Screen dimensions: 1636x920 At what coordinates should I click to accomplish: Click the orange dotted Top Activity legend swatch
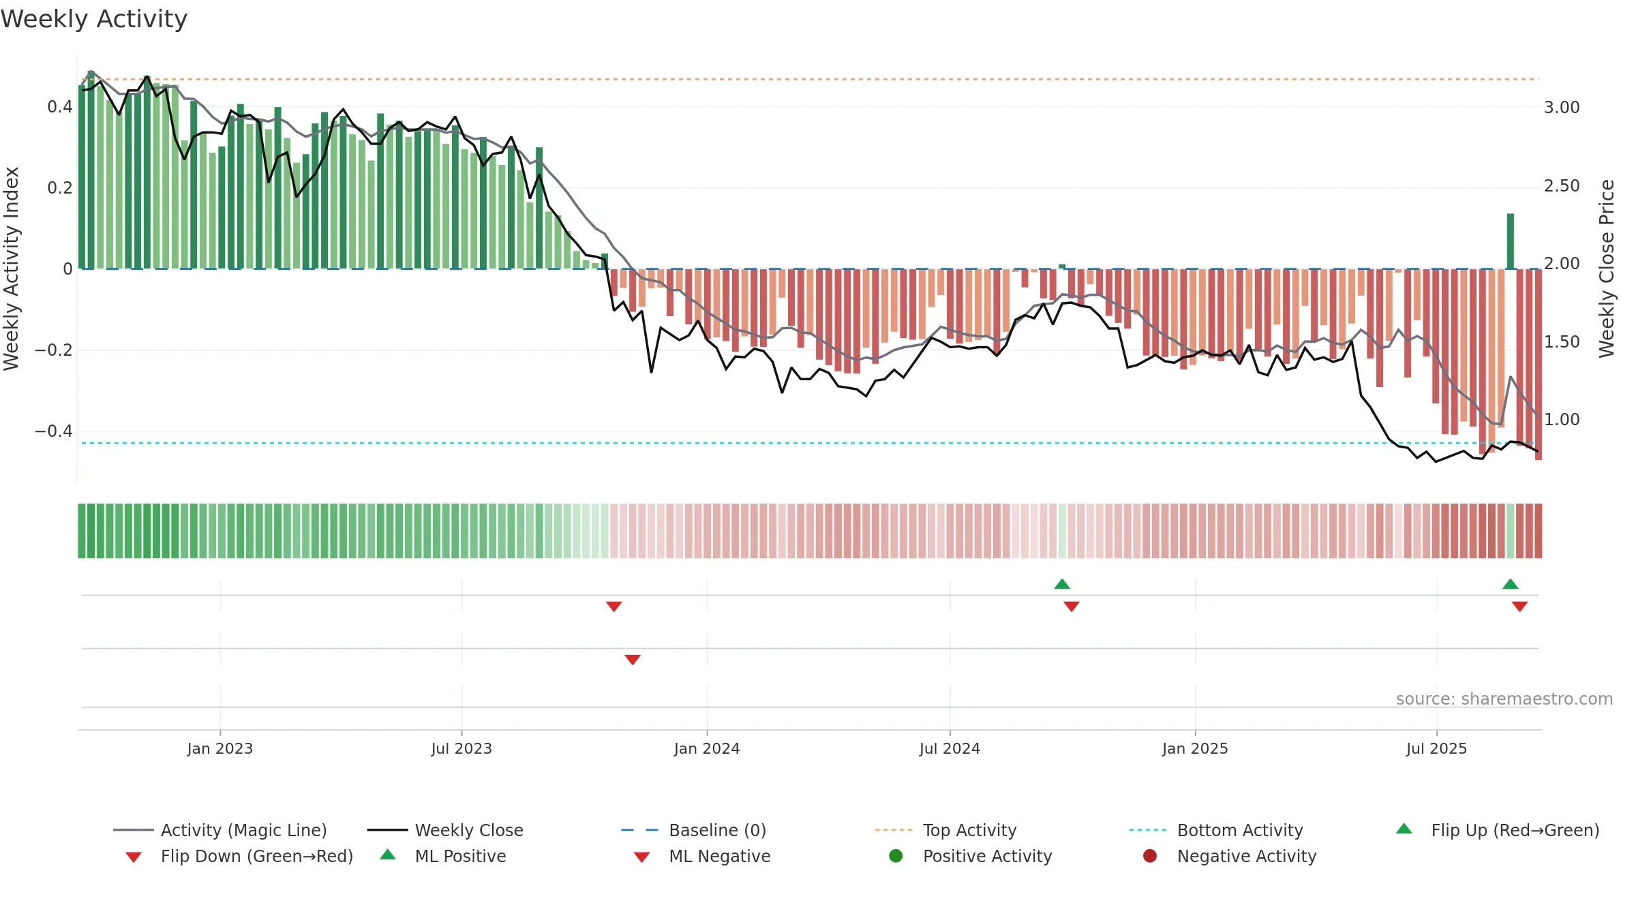pyautogui.click(x=894, y=830)
